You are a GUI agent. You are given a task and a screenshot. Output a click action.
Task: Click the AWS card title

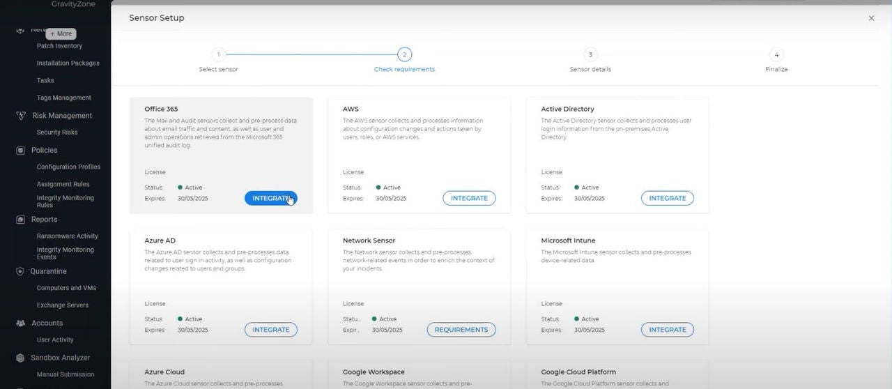351,109
